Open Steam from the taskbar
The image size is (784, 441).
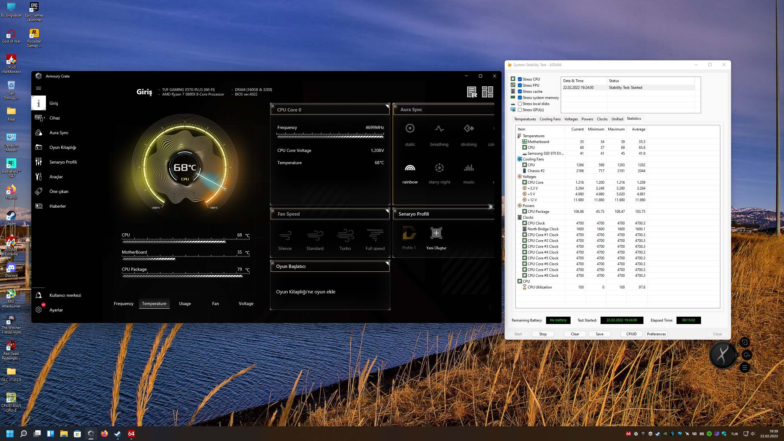tap(118, 434)
